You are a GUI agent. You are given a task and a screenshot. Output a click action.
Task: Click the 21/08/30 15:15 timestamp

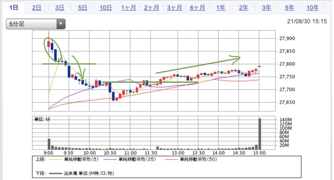(307, 21)
